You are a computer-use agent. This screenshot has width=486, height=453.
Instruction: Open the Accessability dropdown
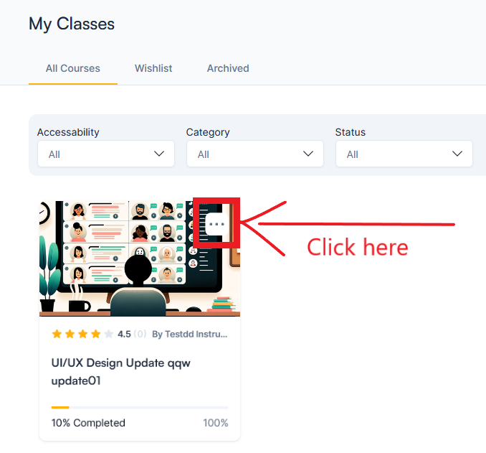pyautogui.click(x=106, y=154)
